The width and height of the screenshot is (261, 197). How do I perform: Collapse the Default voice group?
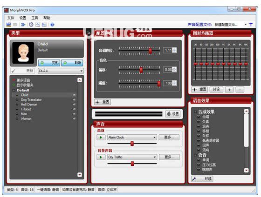click(14, 90)
